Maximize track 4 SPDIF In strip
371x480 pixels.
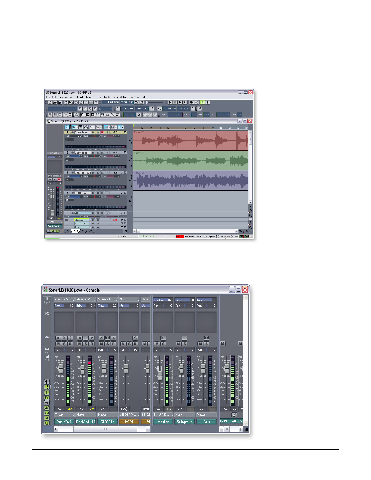pyautogui.click(x=125, y=193)
